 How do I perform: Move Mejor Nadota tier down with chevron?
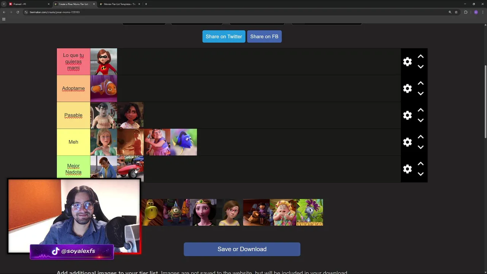tap(420, 174)
